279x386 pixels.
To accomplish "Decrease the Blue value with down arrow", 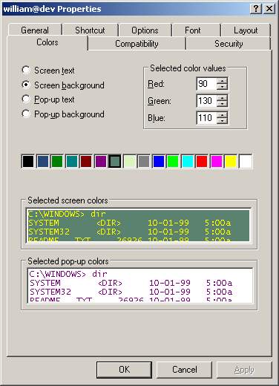I will tap(222, 121).
